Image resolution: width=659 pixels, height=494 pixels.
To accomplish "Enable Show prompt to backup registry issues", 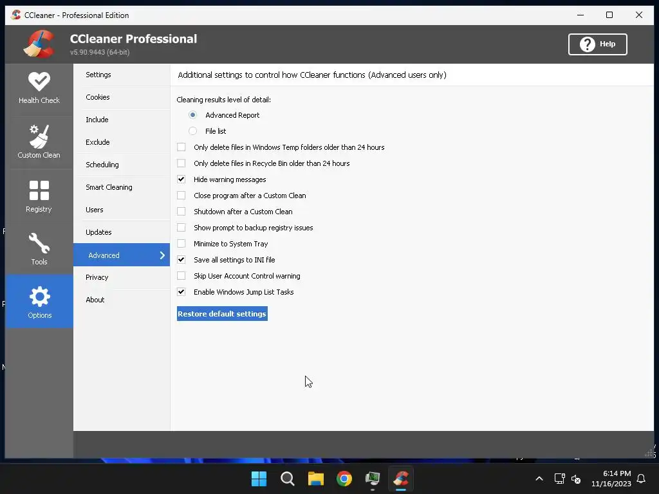I will point(181,228).
